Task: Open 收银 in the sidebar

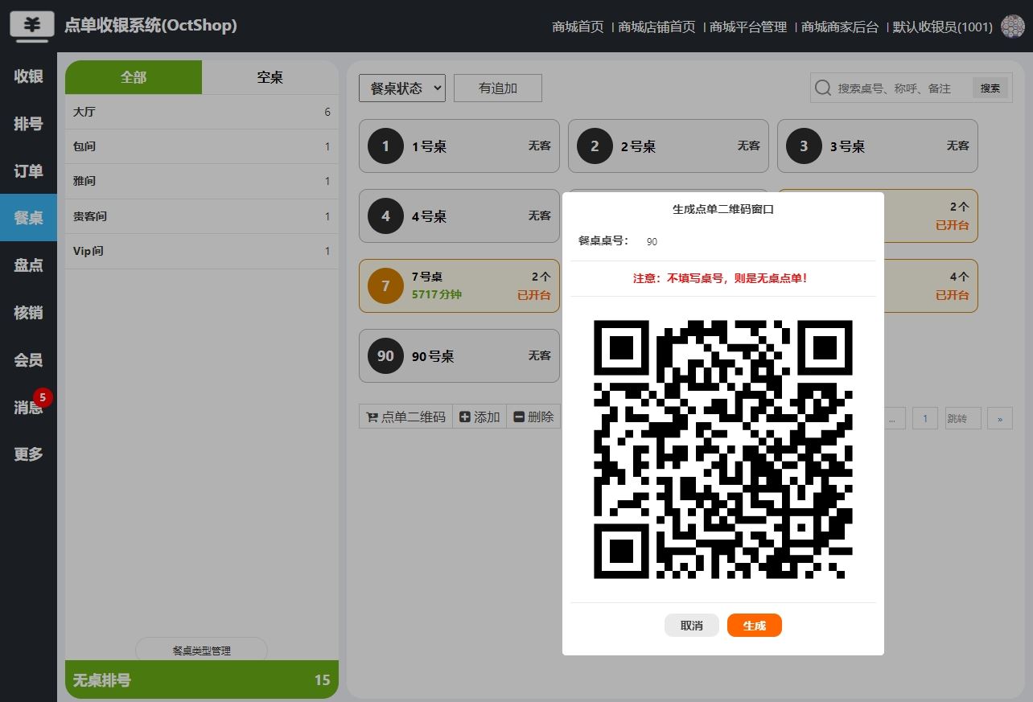Action: (x=28, y=76)
